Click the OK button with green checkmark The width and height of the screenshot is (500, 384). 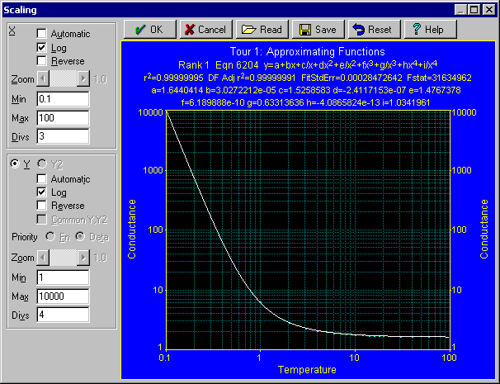click(147, 29)
